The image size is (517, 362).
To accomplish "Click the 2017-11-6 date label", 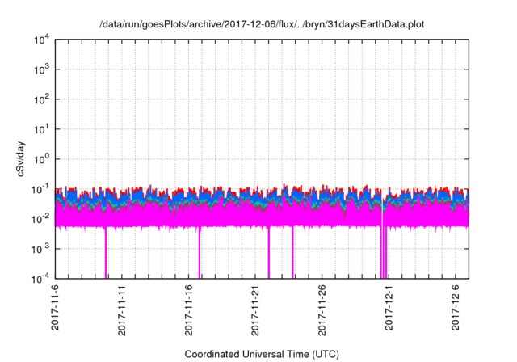I will (x=55, y=307).
